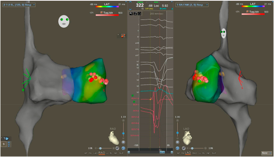This screenshot has height=157, width=274.
Task: Switch right viewer to RL view
Action: [x=204, y=153]
